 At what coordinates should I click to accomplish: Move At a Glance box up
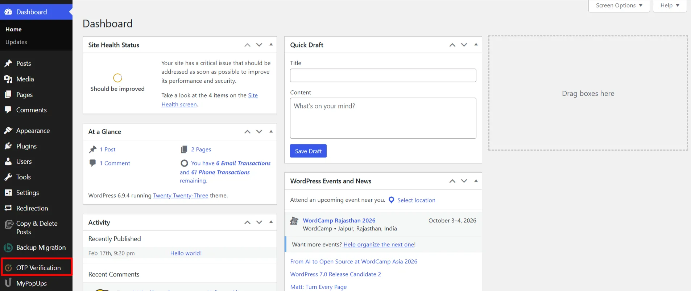point(248,132)
